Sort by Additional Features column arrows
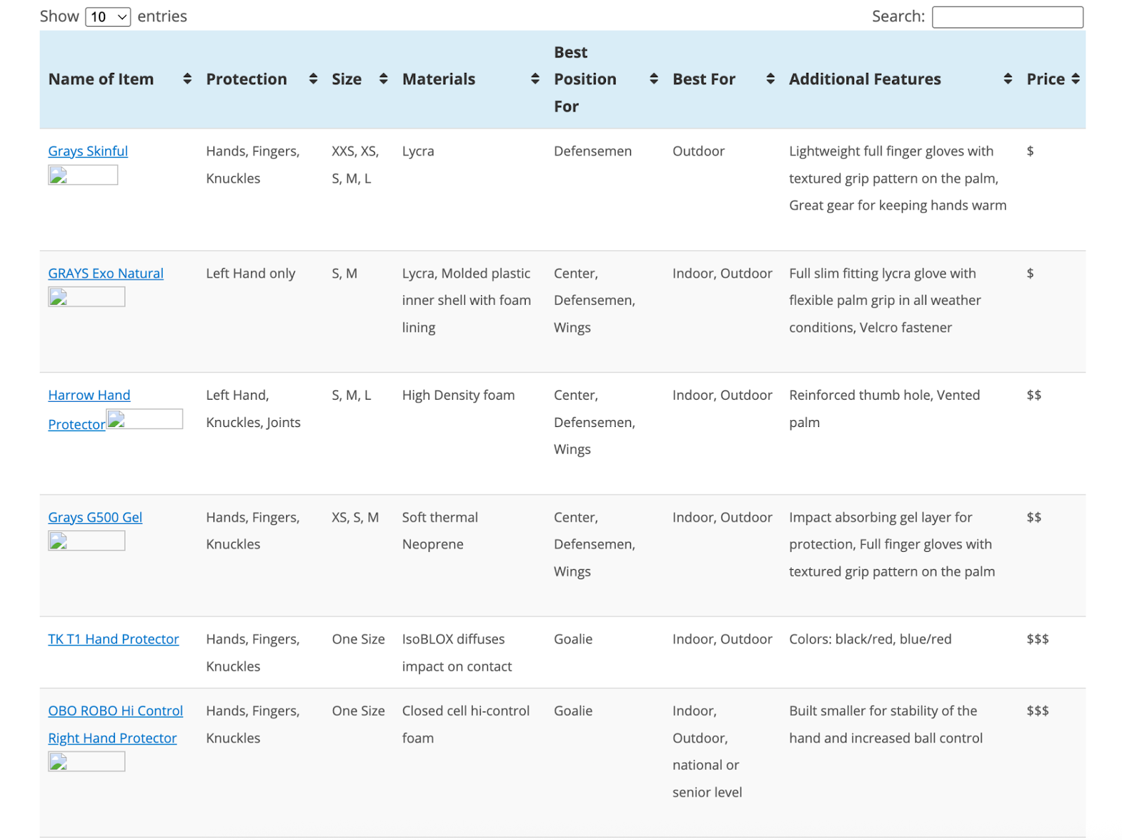This screenshot has width=1122, height=840. point(1008,79)
